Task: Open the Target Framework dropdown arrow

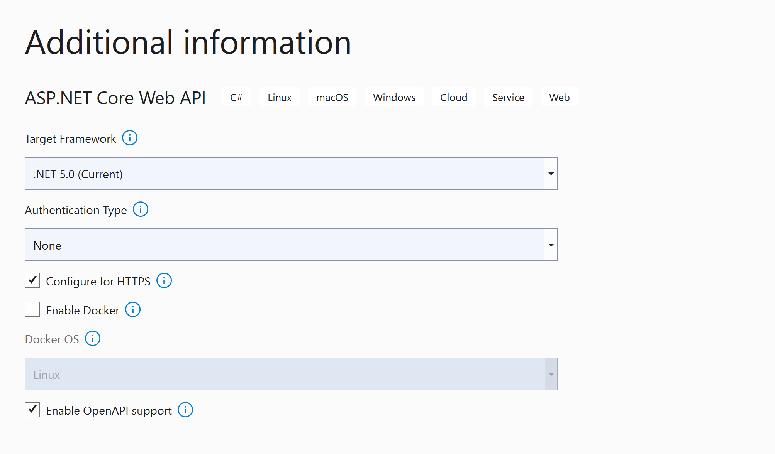Action: point(551,174)
